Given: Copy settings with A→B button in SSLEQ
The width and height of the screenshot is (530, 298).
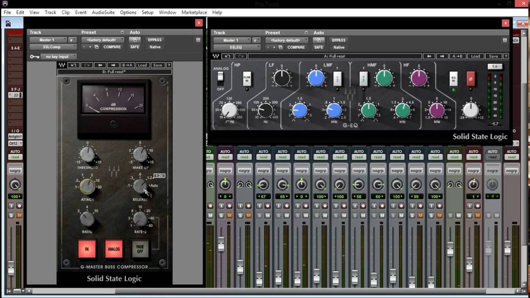Looking at the screenshot, I should click(x=458, y=56).
